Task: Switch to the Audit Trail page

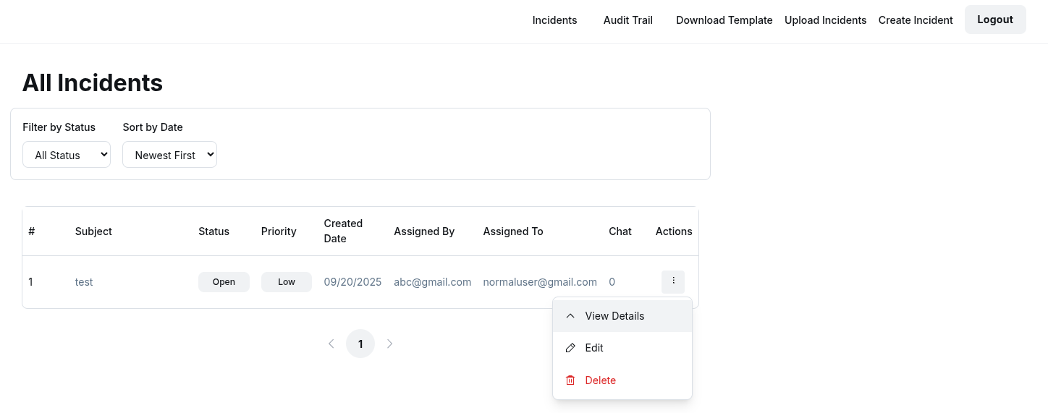Action: [x=627, y=20]
